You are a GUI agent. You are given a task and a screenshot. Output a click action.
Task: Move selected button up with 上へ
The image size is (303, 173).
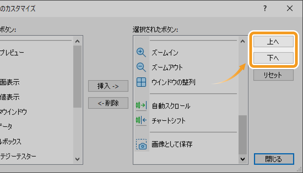(274, 41)
